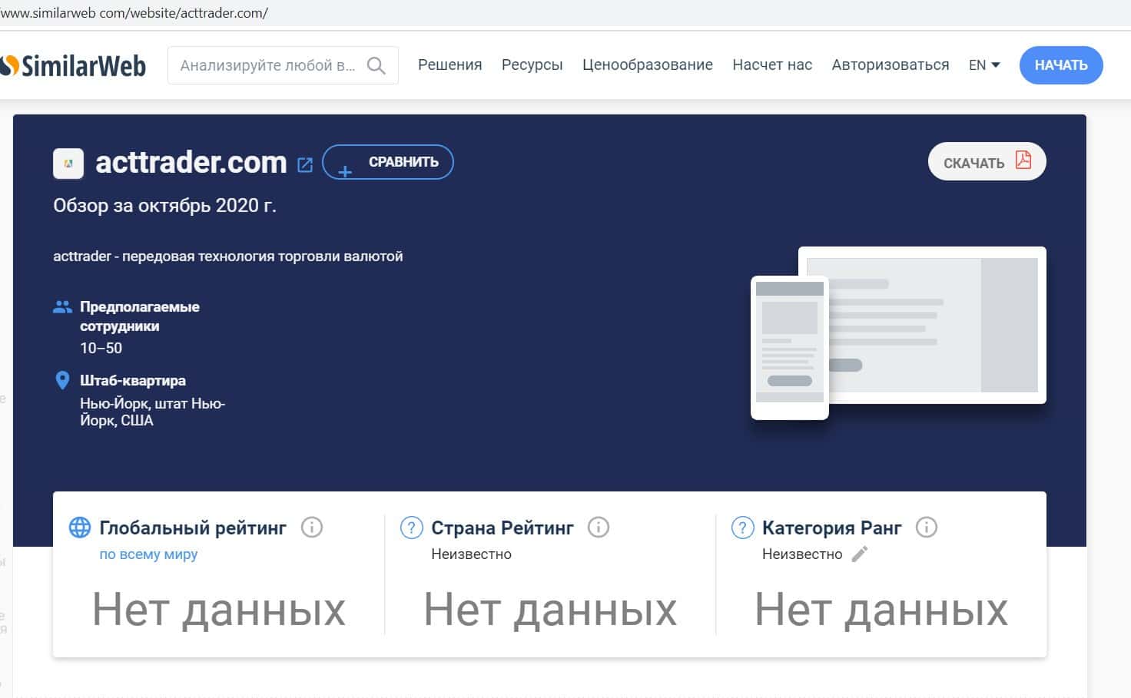Click the Глобальный рейтинг heading
The height and width of the screenshot is (698, 1131).
193,528
